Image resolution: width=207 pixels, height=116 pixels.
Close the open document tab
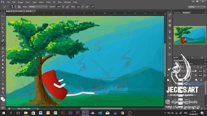coord(35,11)
